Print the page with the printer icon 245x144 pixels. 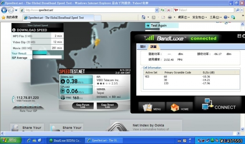(170, 17)
